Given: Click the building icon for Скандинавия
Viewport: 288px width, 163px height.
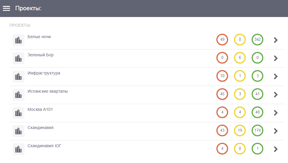Looking at the screenshot, I should pos(18,131).
